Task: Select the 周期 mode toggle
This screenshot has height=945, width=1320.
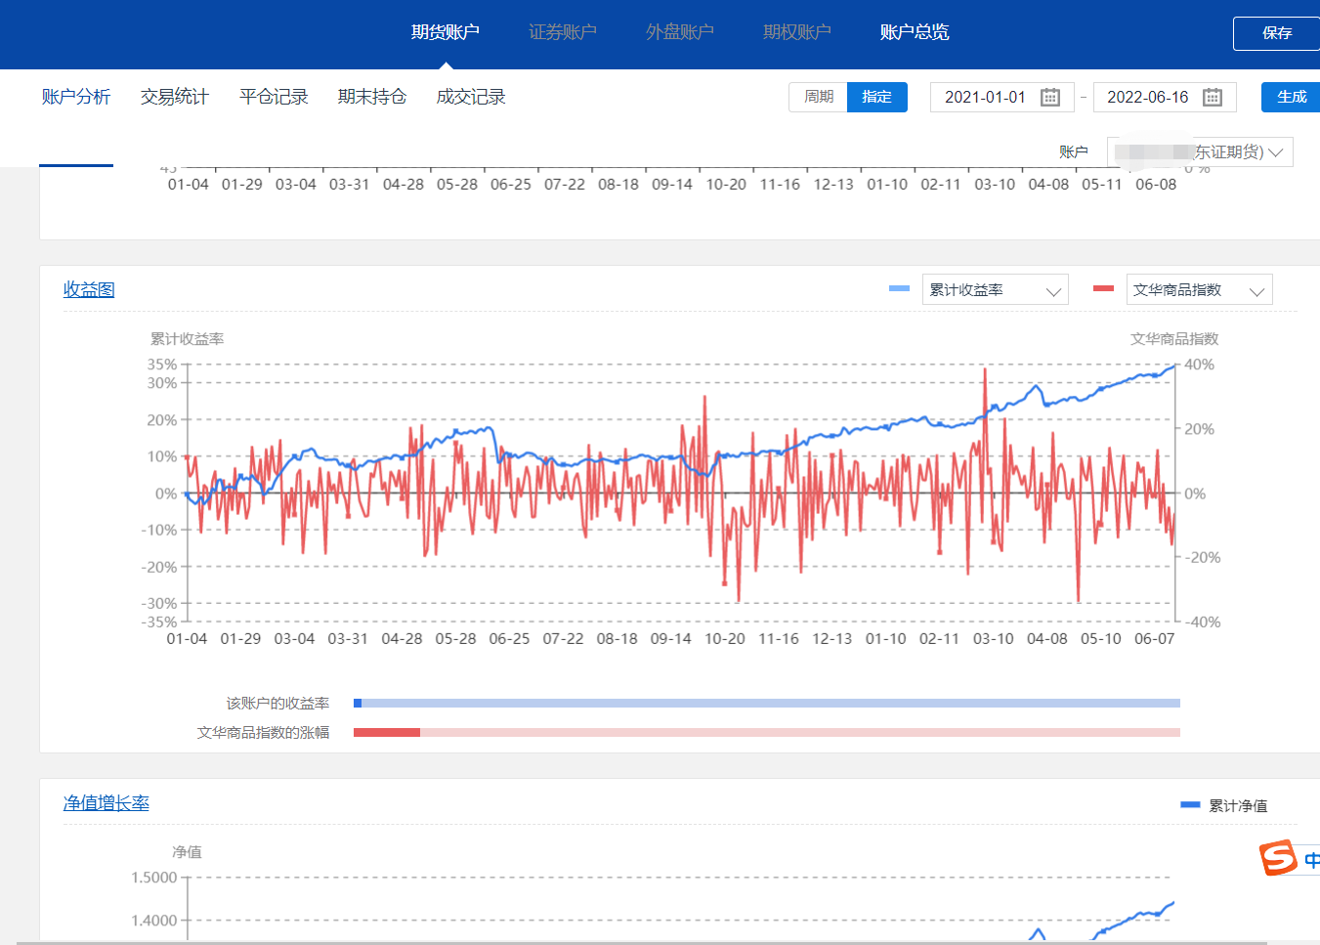Action: coord(819,97)
